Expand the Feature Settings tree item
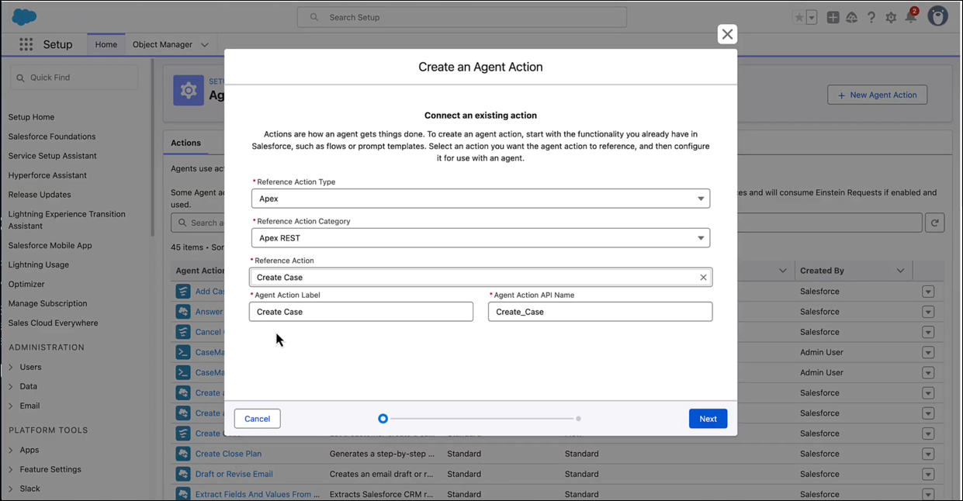 (11, 469)
